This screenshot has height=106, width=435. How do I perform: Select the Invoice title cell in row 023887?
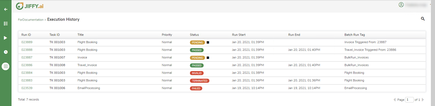pos(82,57)
